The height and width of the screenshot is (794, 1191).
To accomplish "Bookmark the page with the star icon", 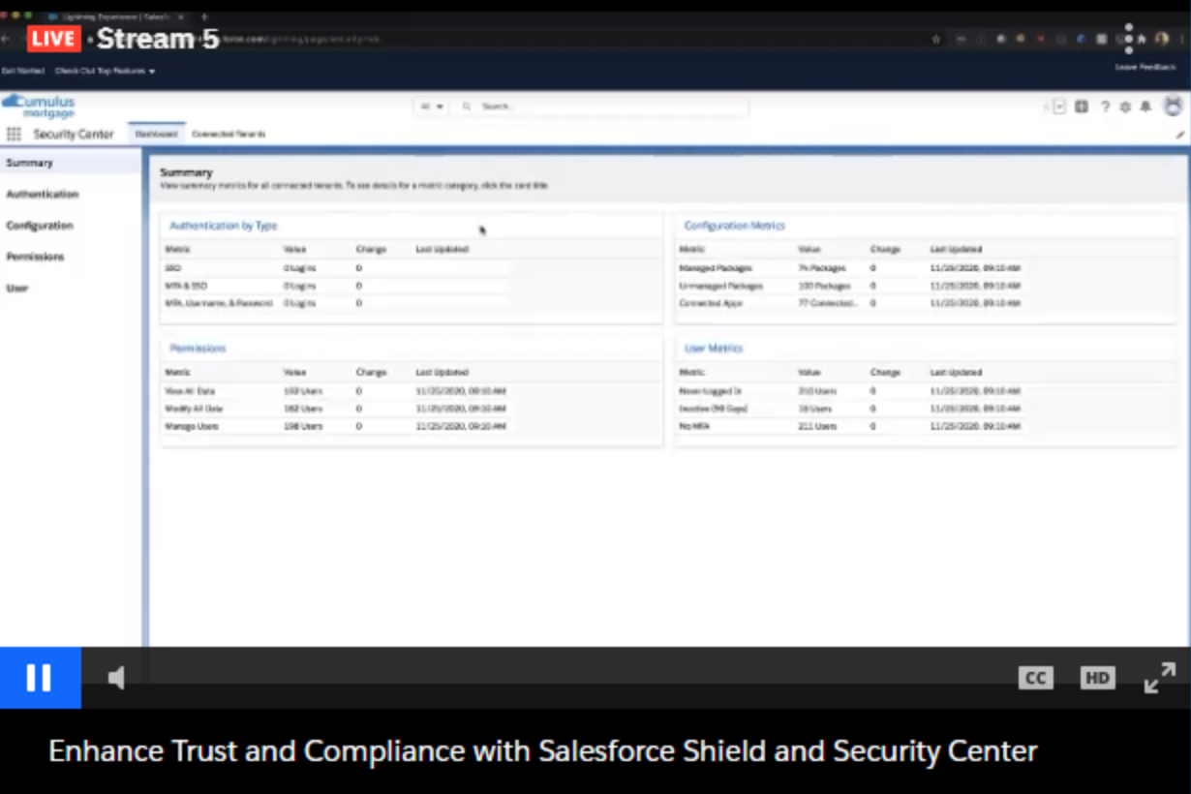I will click(935, 39).
